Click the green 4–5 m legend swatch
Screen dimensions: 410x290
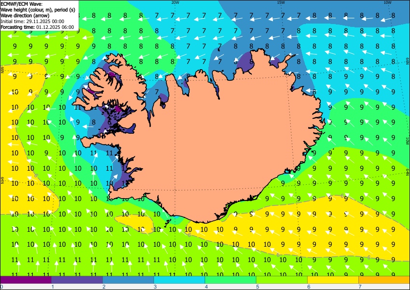pyautogui.click(x=231, y=279)
